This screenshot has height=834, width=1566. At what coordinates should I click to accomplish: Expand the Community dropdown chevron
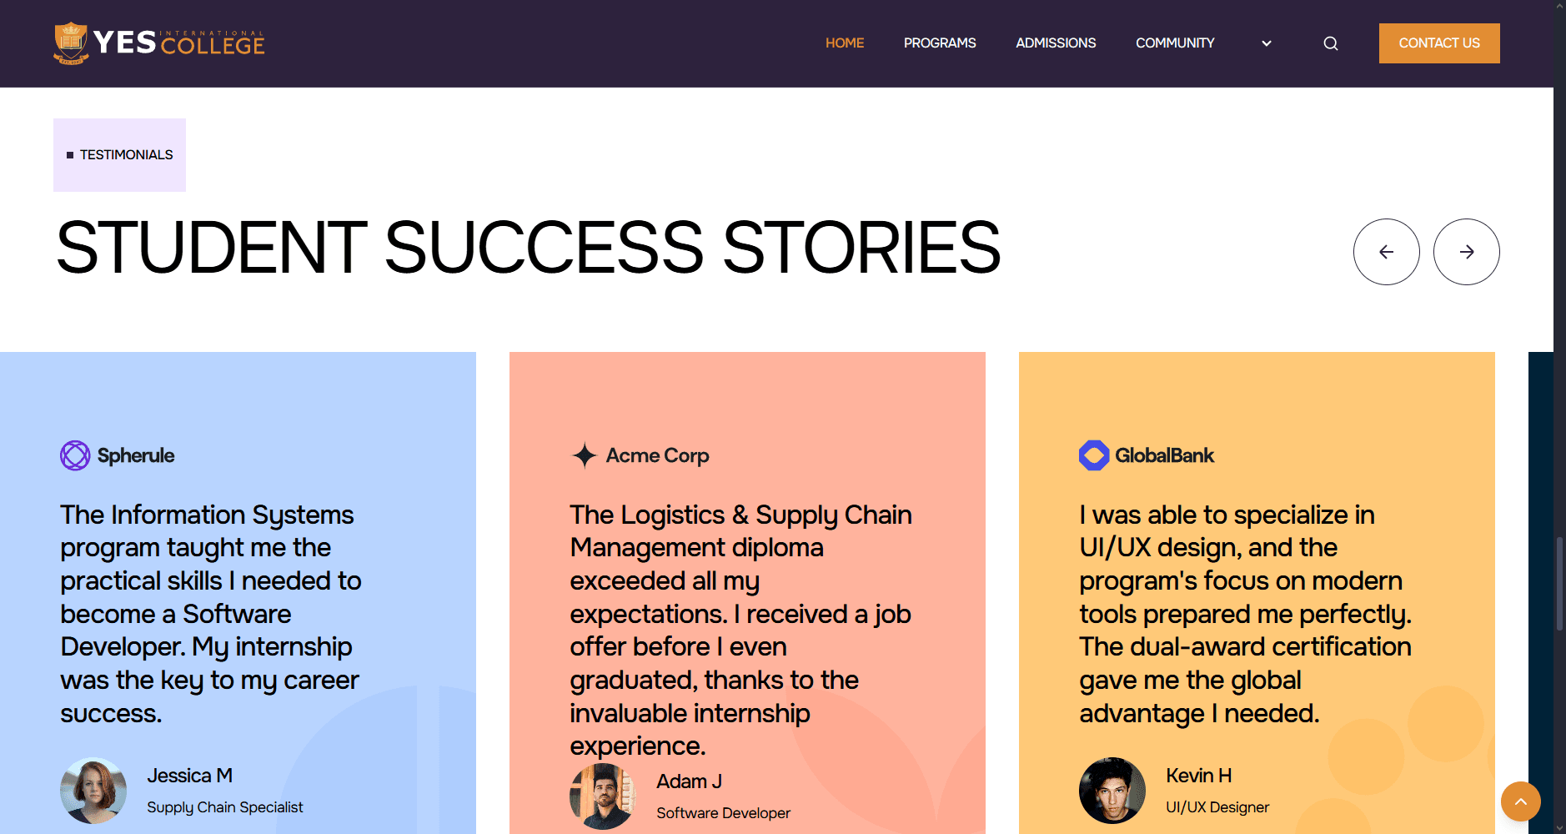click(1267, 43)
